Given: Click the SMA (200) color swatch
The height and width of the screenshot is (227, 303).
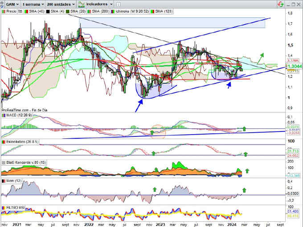Looking at the screenshot, I should point(89,12).
